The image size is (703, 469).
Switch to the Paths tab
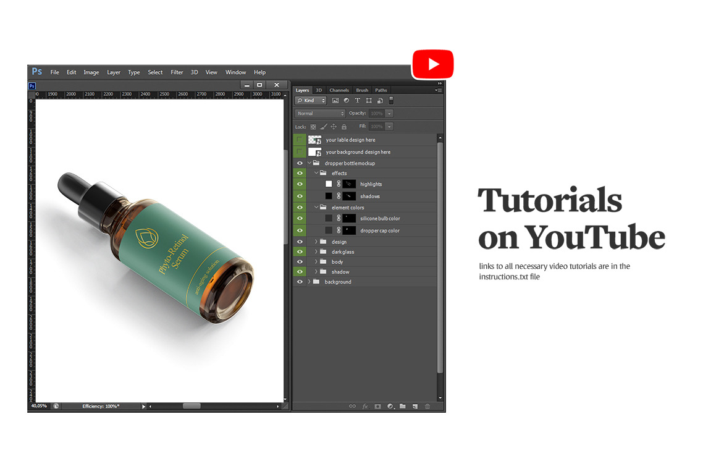pos(381,90)
